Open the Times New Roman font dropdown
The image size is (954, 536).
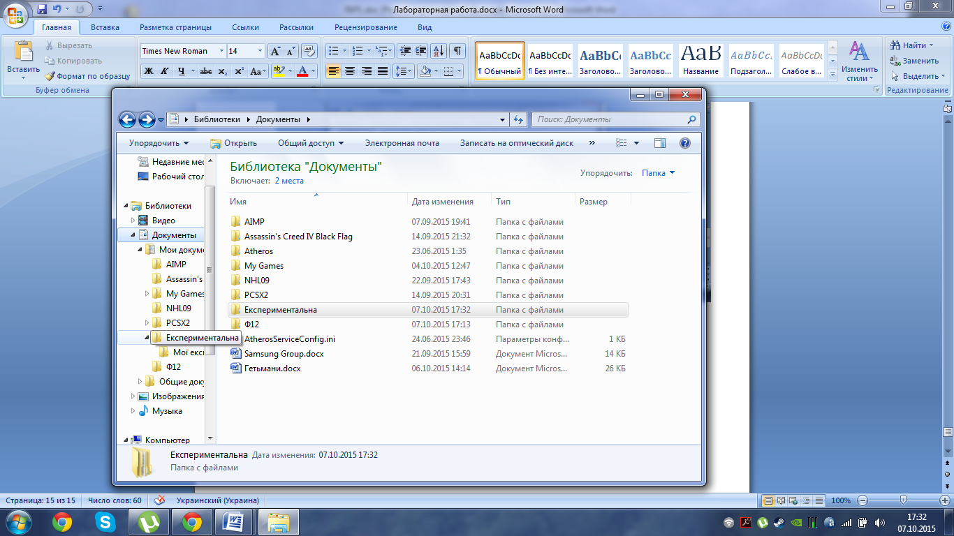tap(221, 51)
